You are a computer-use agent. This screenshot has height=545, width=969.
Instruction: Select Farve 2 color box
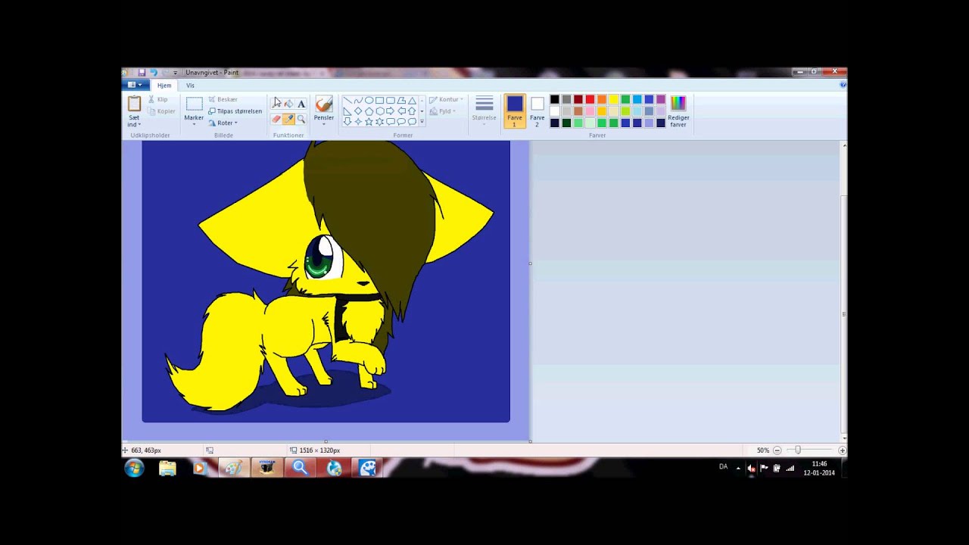pyautogui.click(x=537, y=111)
